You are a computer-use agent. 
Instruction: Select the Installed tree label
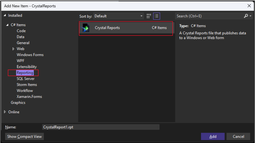(15, 15)
